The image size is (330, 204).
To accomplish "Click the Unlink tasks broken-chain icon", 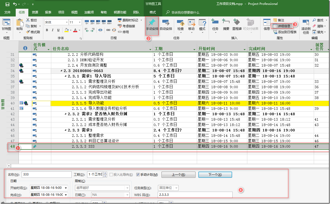I will (x=114, y=30).
